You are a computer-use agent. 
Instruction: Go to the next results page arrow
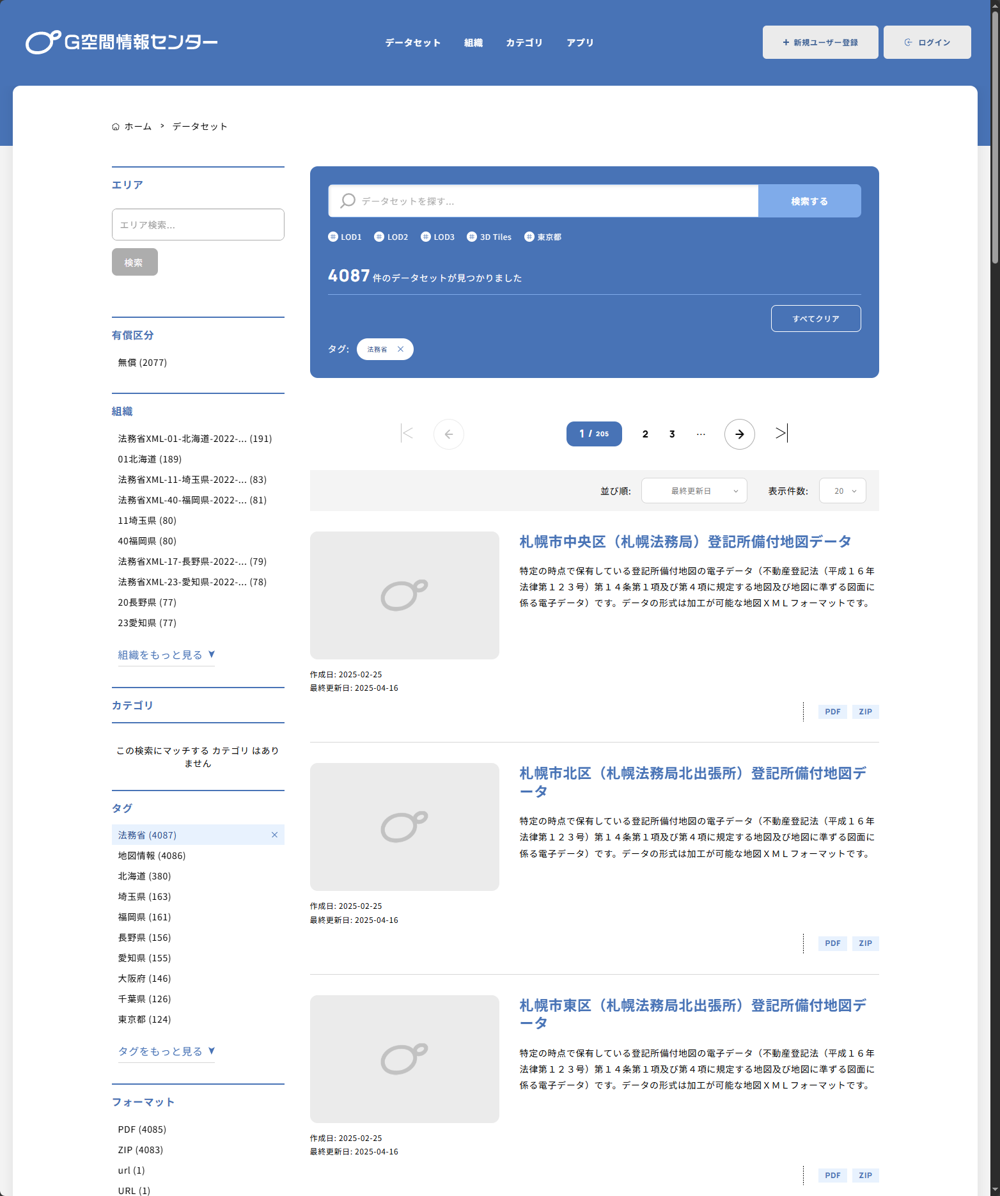tap(739, 434)
